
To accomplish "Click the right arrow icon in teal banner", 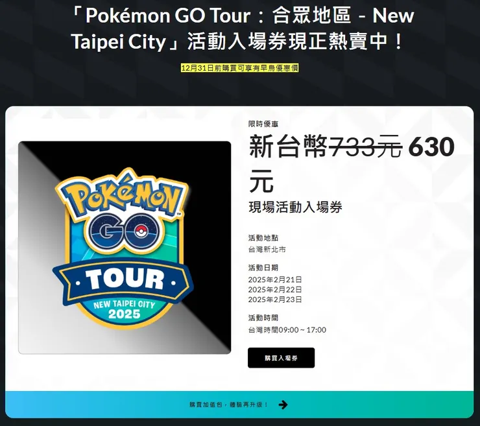I will coord(283,405).
